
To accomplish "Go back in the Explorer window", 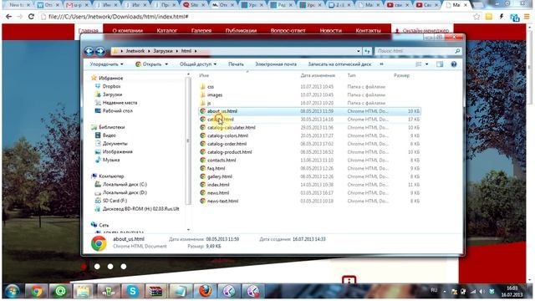I will tap(89, 51).
